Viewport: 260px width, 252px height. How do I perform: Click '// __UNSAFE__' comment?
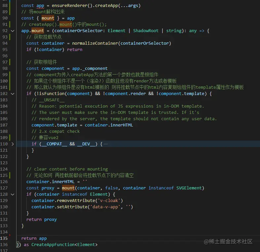pos(48,100)
